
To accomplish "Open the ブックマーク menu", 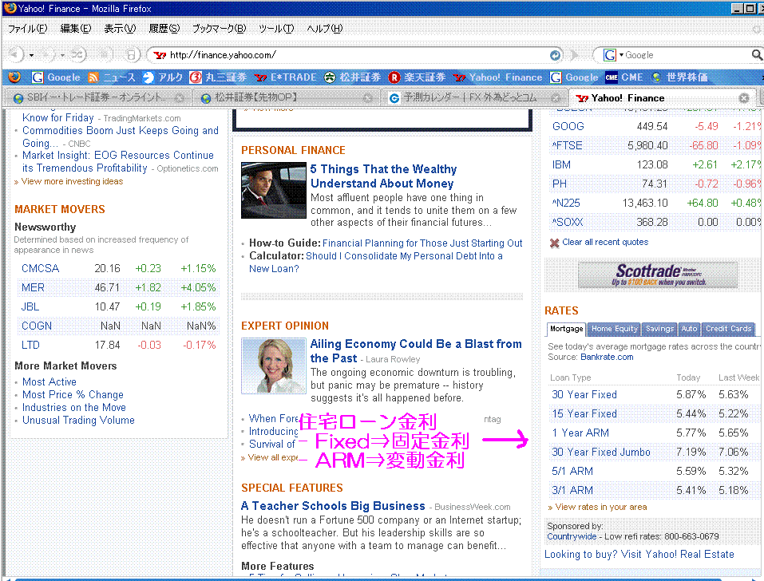I will (218, 29).
